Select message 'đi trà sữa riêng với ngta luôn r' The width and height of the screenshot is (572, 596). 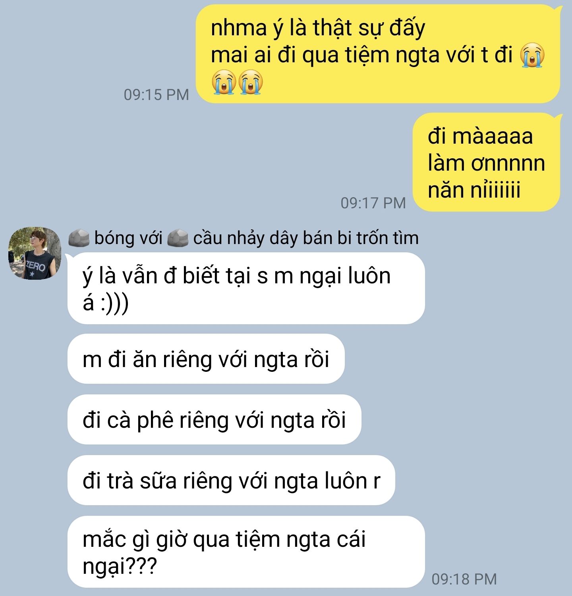[231, 480]
